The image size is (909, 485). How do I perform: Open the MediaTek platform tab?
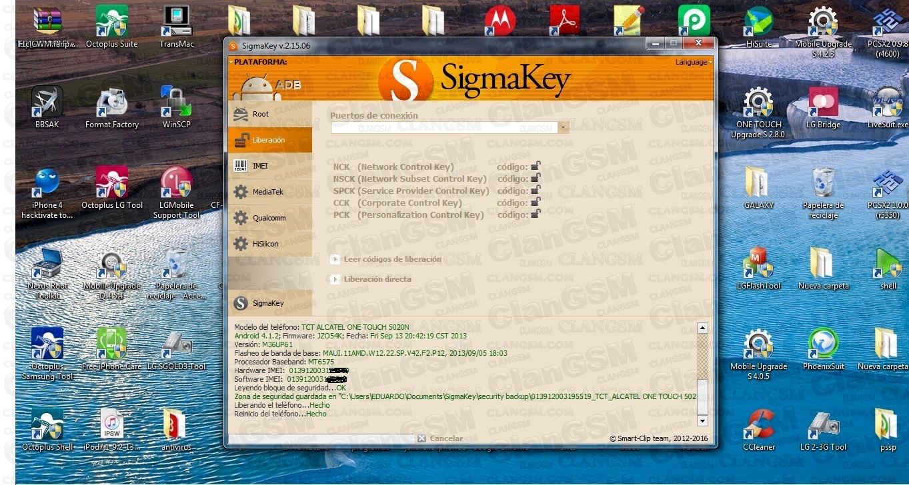(269, 192)
